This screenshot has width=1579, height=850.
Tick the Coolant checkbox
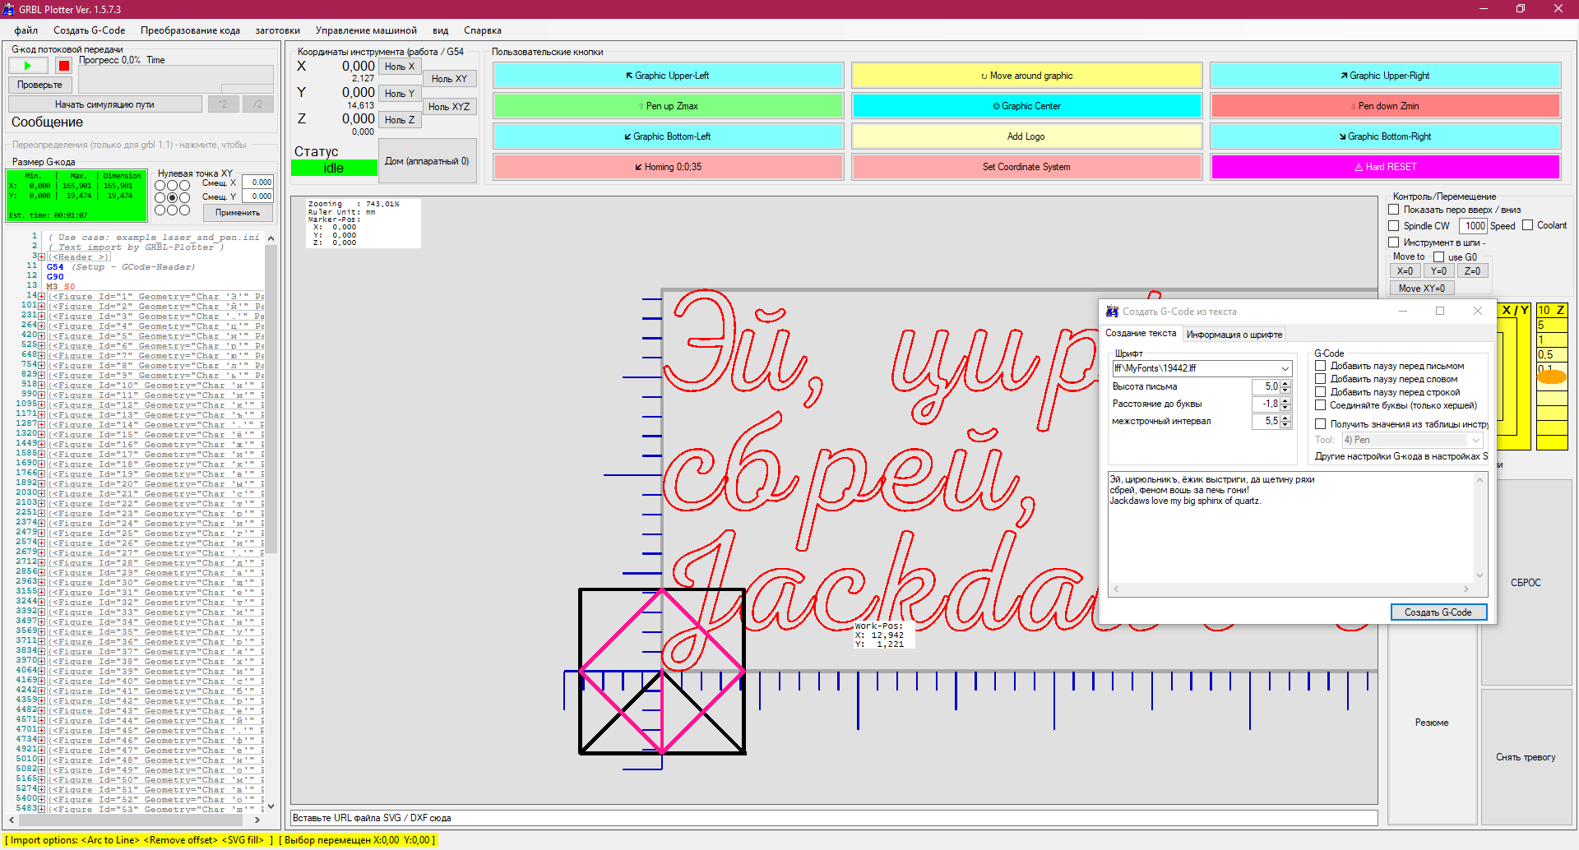[x=1528, y=225]
